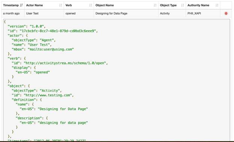234x142 pixels.
Task: Click the verb id activitystrea.ms URL line
Action: (x=60, y=63)
